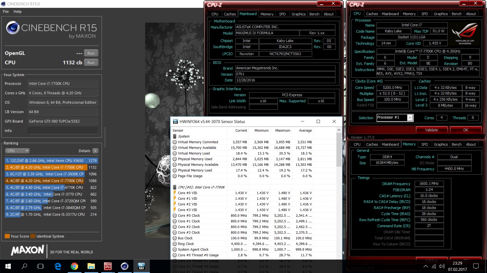Open the Windows Start menu
487x273 pixels.
(8, 266)
